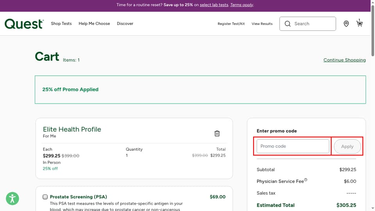Click the In Person label

[52, 163]
